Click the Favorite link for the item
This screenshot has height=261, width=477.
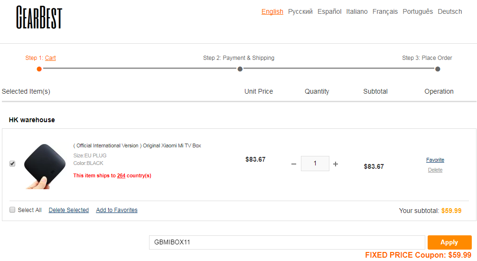point(435,160)
